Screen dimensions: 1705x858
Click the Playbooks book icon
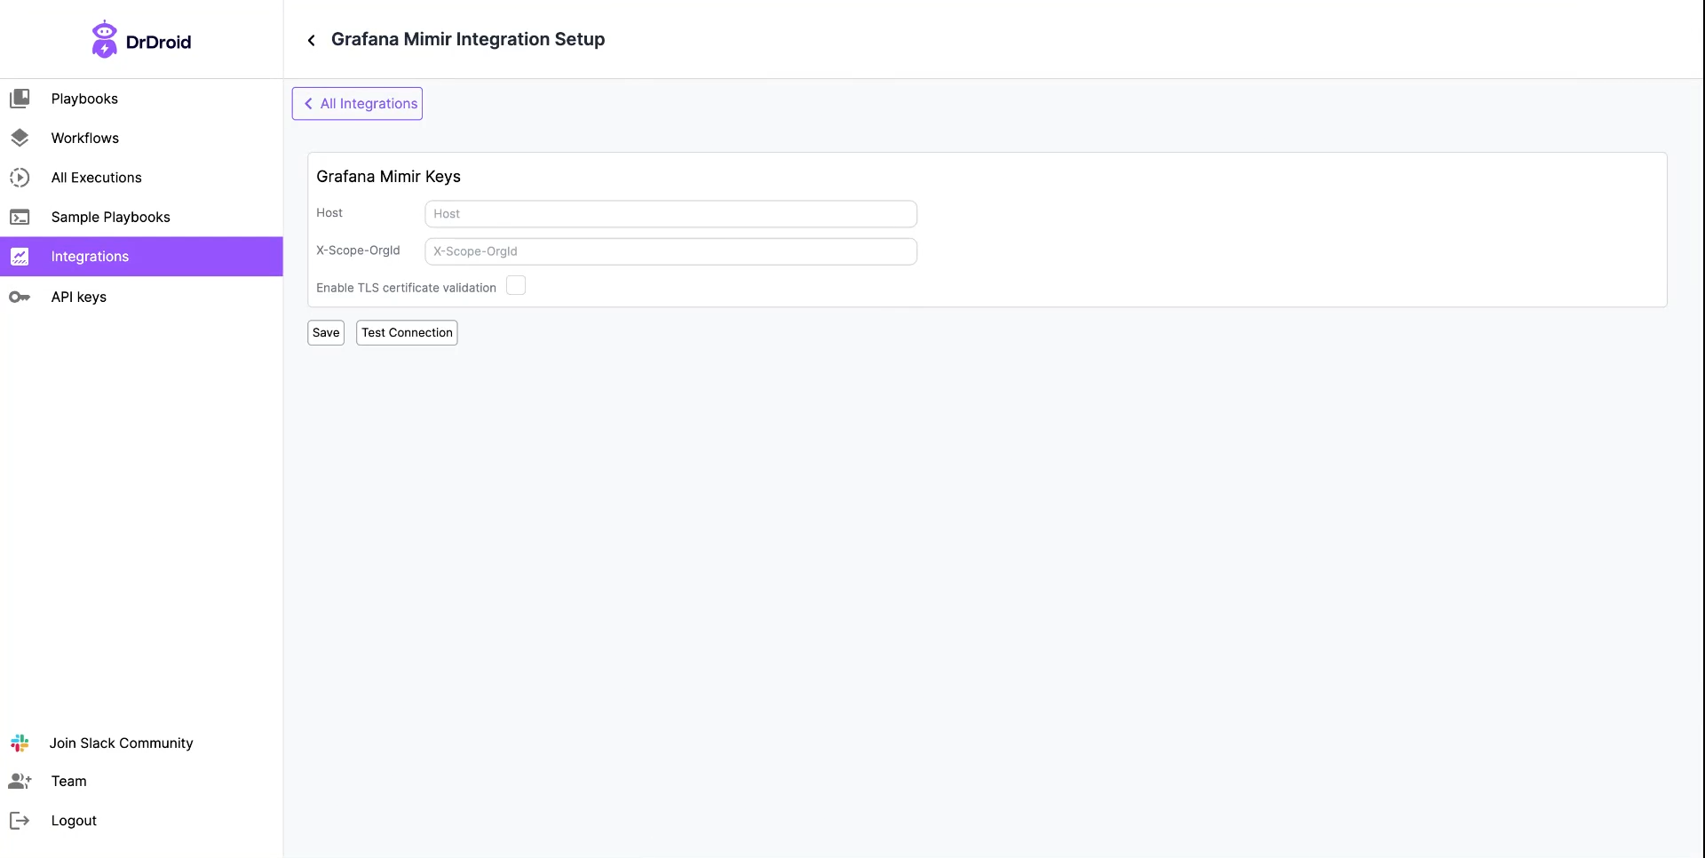tap(20, 99)
